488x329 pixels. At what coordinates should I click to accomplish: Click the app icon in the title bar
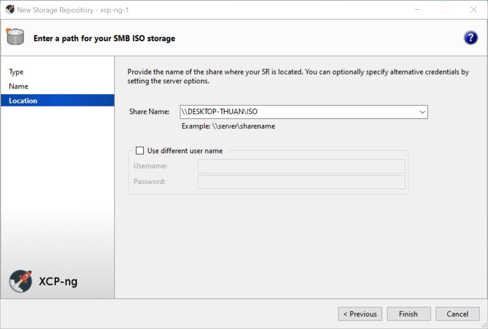click(10, 10)
